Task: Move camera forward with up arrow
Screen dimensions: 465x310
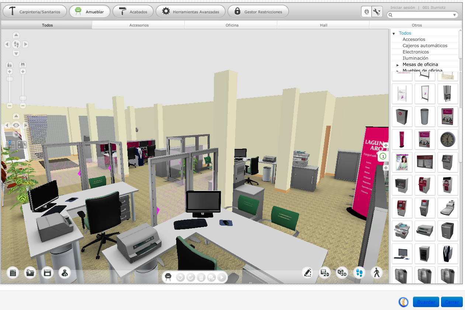Action: 16,35
